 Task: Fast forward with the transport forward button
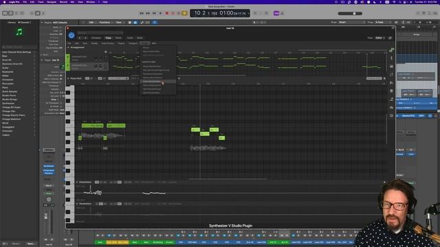click(148, 13)
